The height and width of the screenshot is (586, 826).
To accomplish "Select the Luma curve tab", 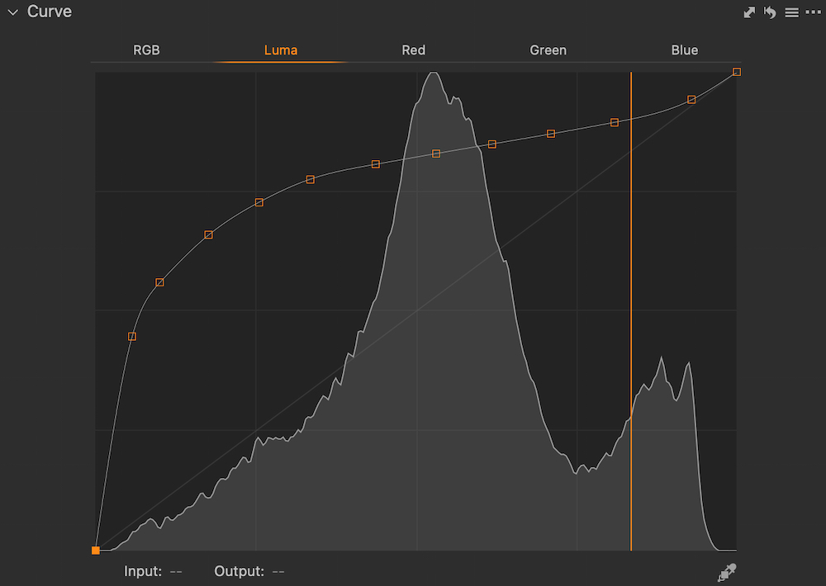I will (x=281, y=50).
